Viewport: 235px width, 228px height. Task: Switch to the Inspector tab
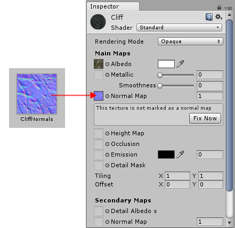[x=113, y=6]
